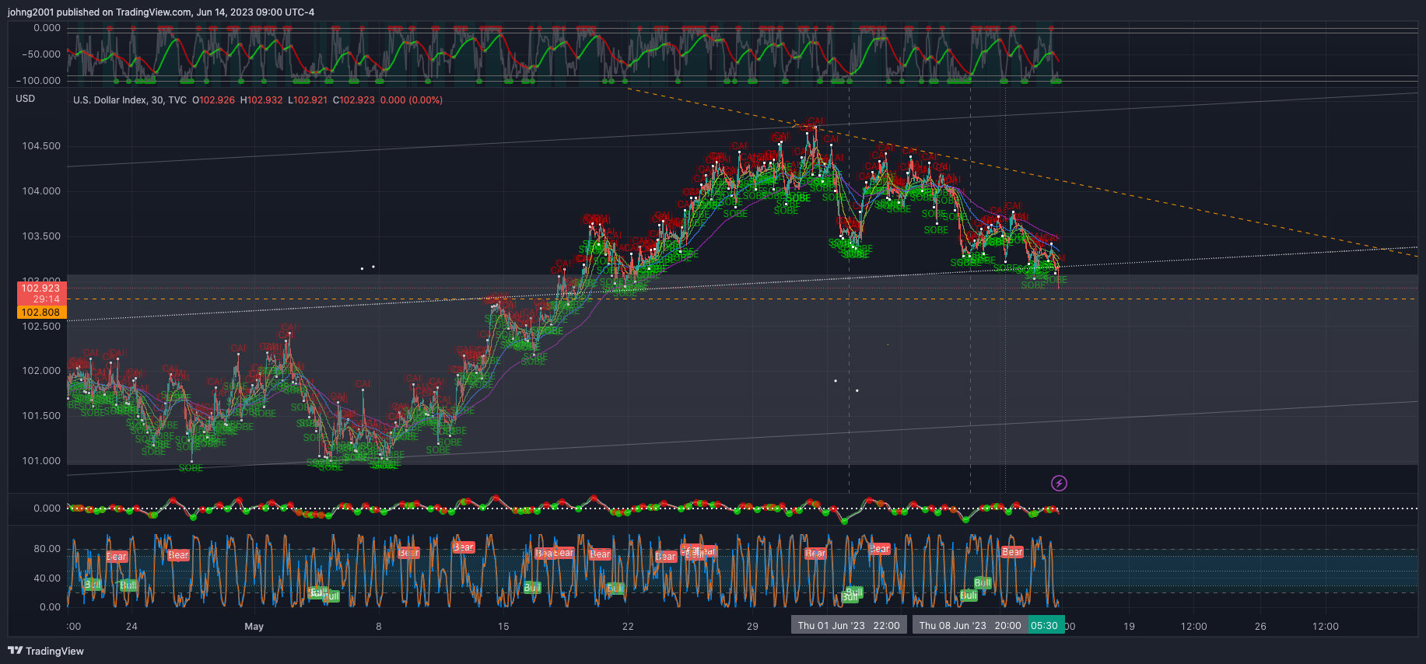This screenshot has width=1426, height=664.
Task: Click the 102.500 price axis label
Action: tap(41, 327)
